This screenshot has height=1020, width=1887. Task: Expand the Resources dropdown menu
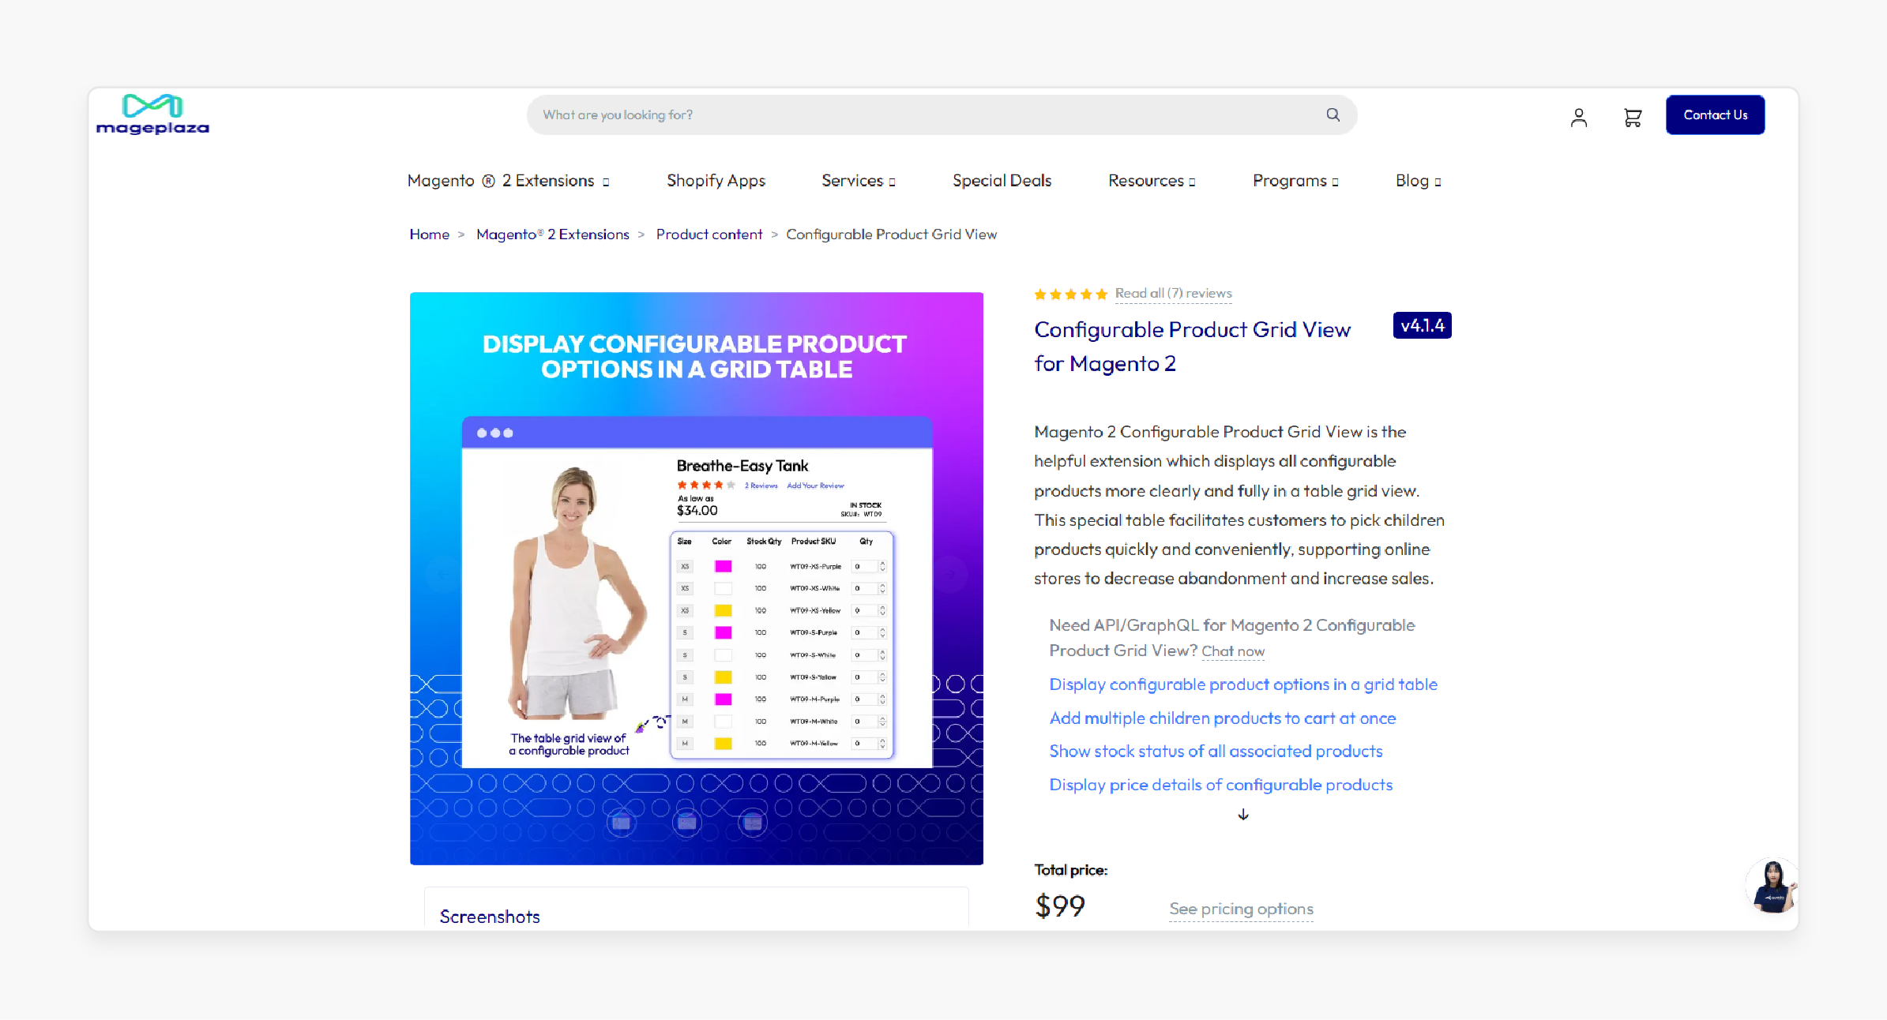[1149, 180]
